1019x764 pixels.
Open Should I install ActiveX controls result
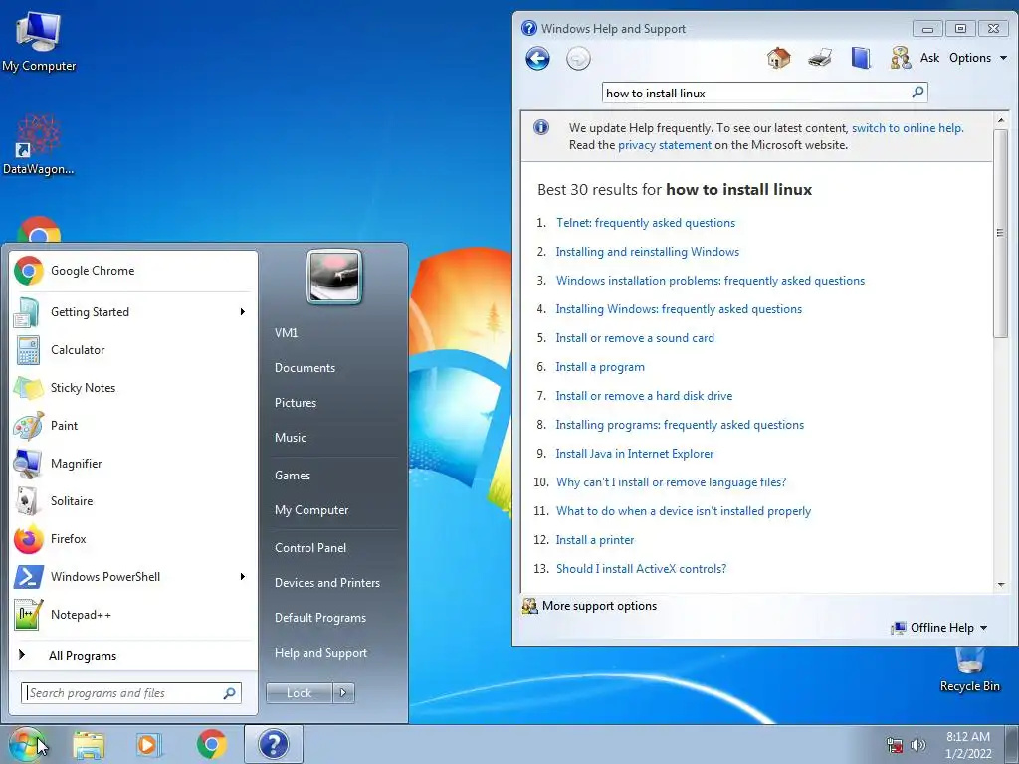(x=641, y=569)
